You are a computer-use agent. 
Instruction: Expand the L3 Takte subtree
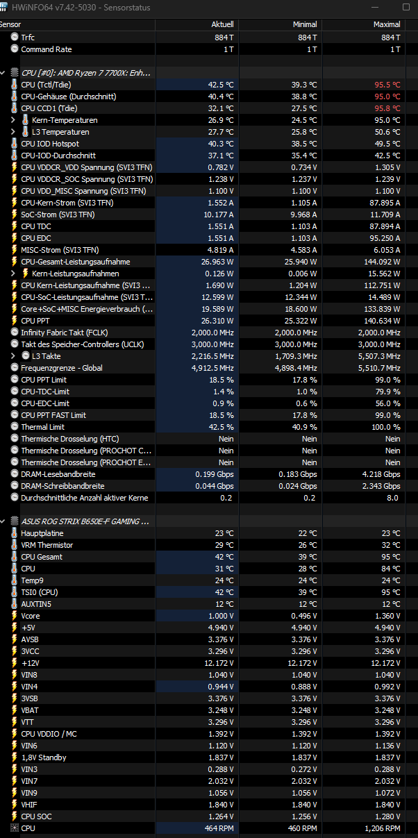click(14, 356)
